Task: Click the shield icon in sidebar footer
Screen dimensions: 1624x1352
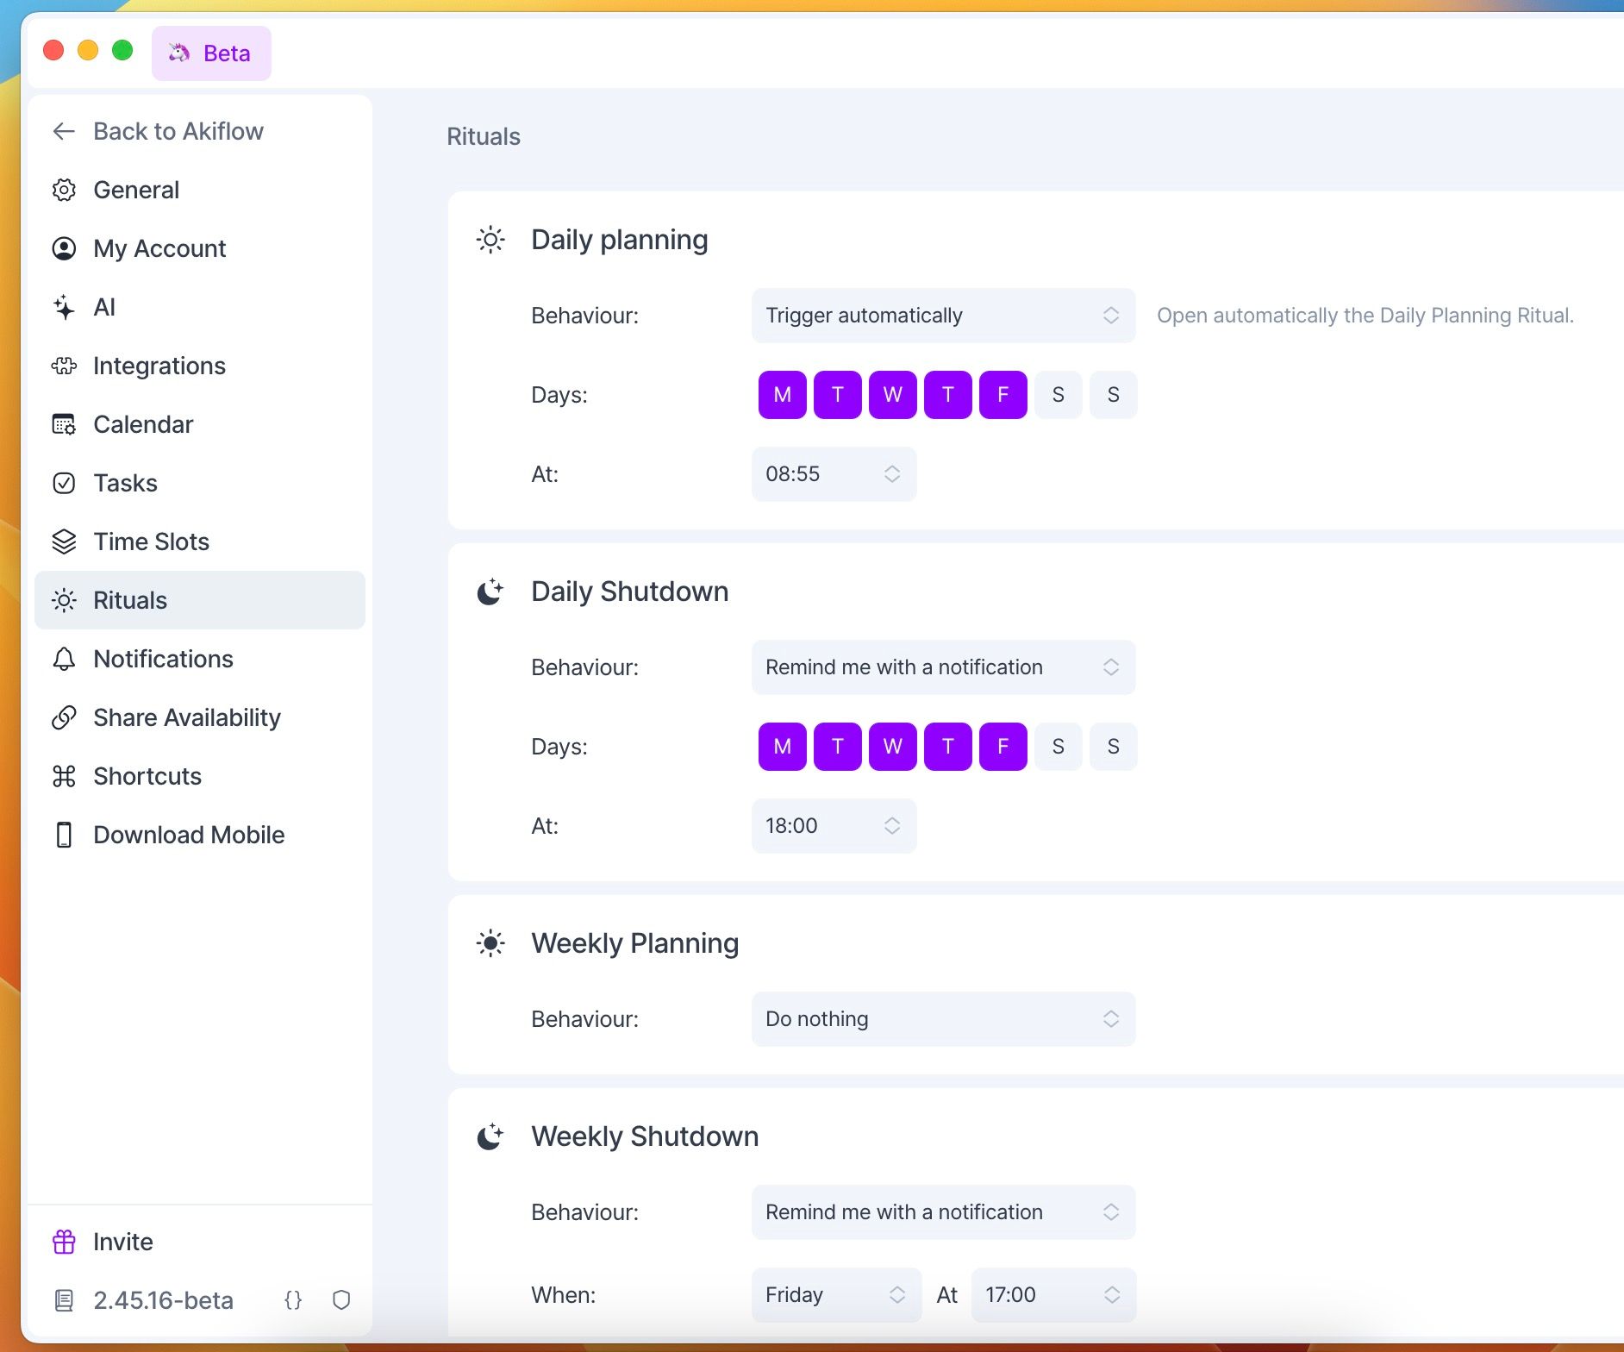Action: coord(341,1300)
